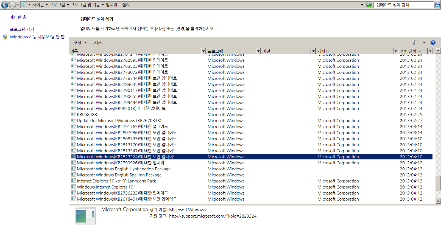441x228 pixels.
Task: Click the vertical scrollbar thumb of the list
Action: (x=438, y=183)
